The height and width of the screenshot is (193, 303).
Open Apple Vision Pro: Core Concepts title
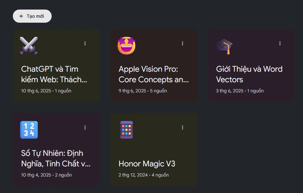coord(154,74)
